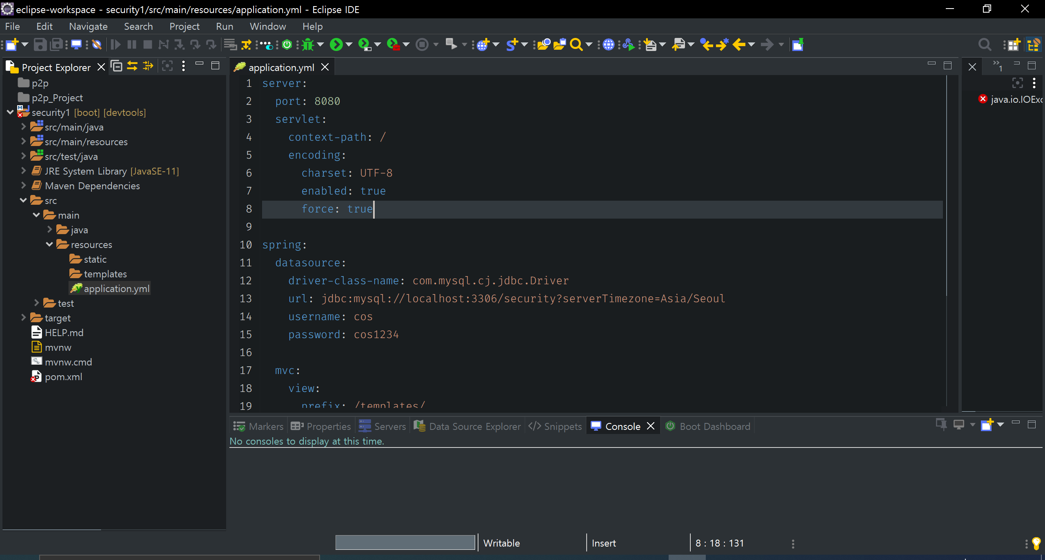Click the yellow magnifier Search toolbar icon
1045x560 pixels.
576,44
